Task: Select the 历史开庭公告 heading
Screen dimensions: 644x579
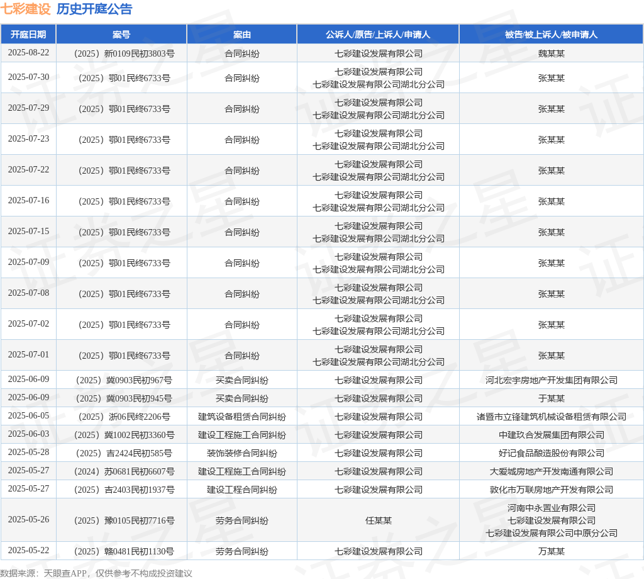Action: point(94,9)
